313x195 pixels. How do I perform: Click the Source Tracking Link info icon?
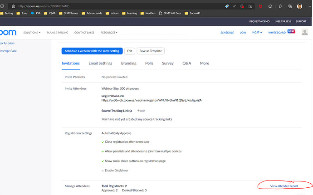[x=131, y=111]
